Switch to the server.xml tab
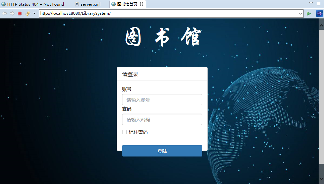Screen dimensions: 324x184 (91, 4)
